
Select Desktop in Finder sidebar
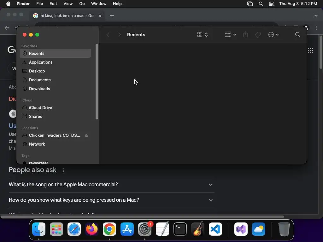55,71
